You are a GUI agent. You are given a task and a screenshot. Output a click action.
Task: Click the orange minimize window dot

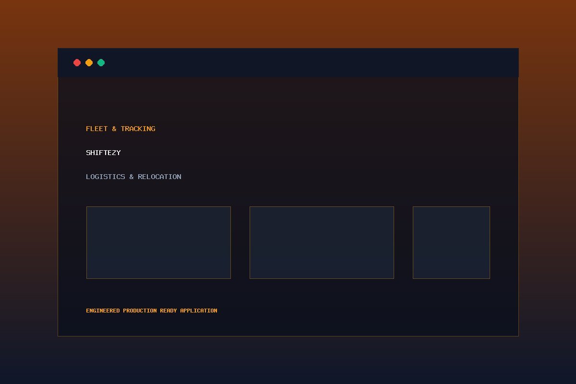[89, 63]
